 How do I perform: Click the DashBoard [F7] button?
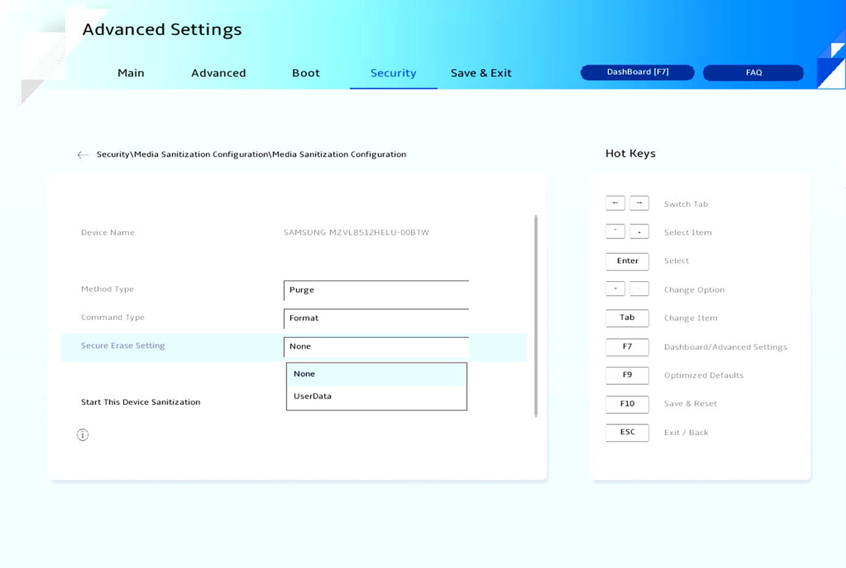coord(637,72)
